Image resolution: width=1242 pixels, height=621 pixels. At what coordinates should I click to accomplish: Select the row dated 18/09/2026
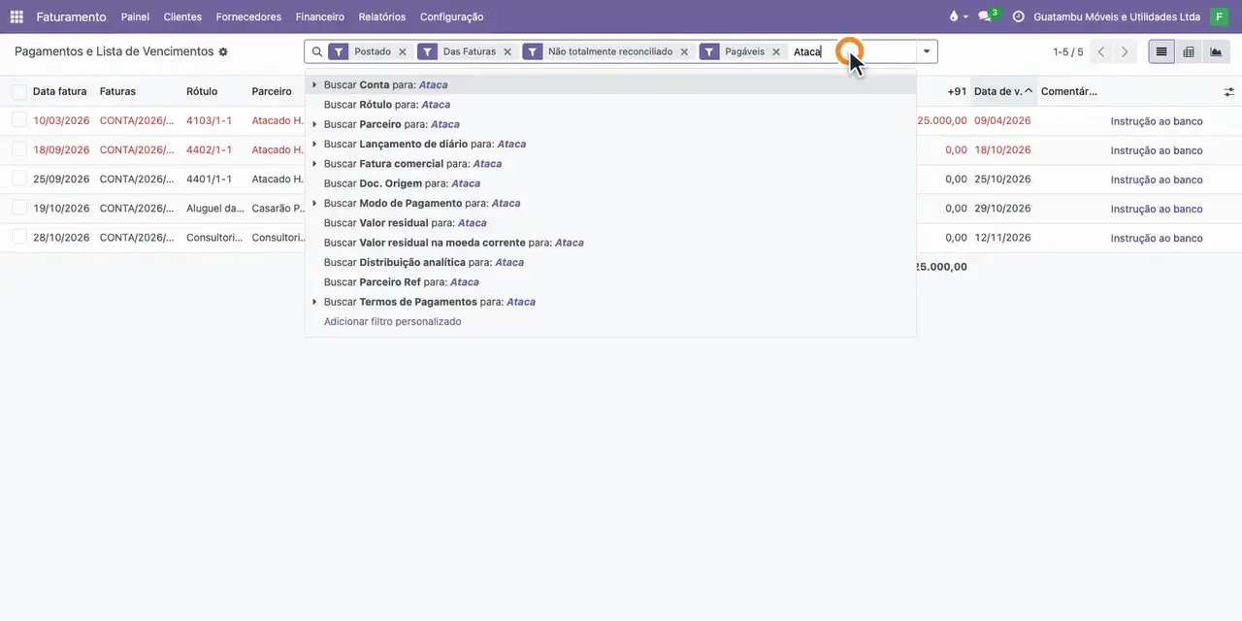[x=19, y=149]
